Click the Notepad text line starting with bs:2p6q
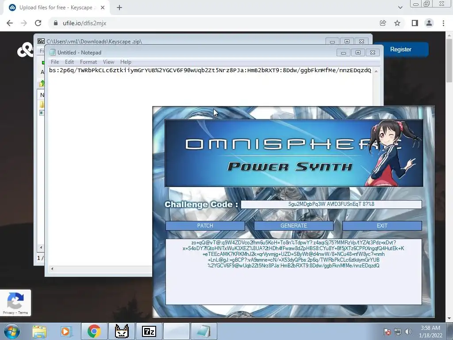This screenshot has height=340, width=453. tap(210, 70)
